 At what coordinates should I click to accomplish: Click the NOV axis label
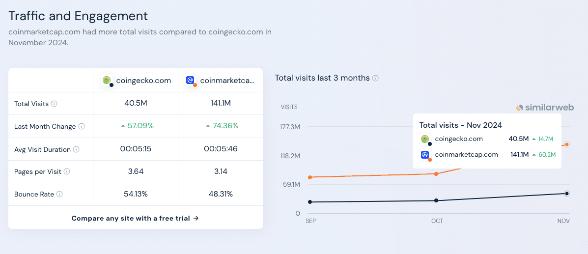[563, 221]
